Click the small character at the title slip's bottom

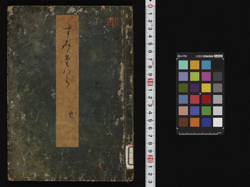tap(71, 115)
